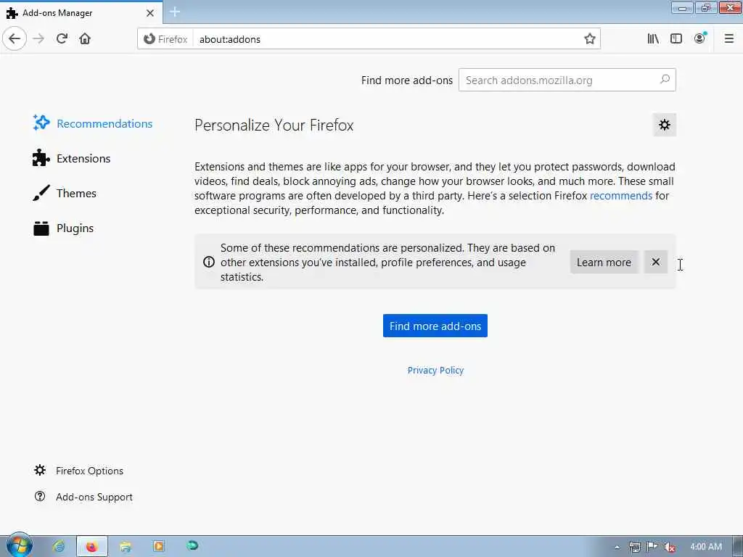Click the Firefox taskbar button
Viewport: 743px width, 557px height.
(92, 546)
